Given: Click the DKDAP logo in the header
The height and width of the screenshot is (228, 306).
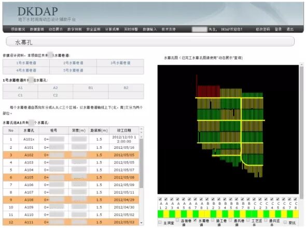Looking at the screenshot, I should (x=38, y=11).
